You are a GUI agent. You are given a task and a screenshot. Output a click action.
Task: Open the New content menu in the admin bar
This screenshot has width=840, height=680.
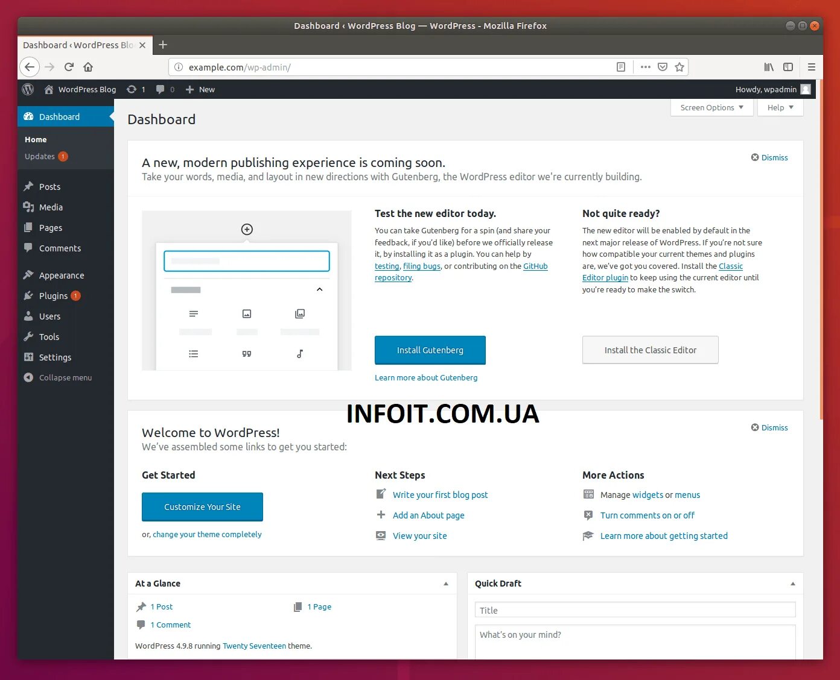tap(200, 89)
